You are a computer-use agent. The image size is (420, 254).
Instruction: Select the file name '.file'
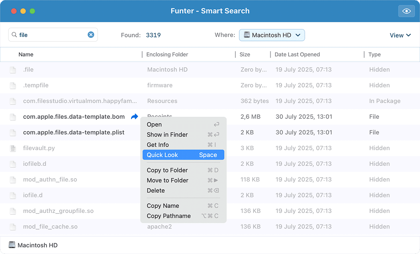click(28, 69)
